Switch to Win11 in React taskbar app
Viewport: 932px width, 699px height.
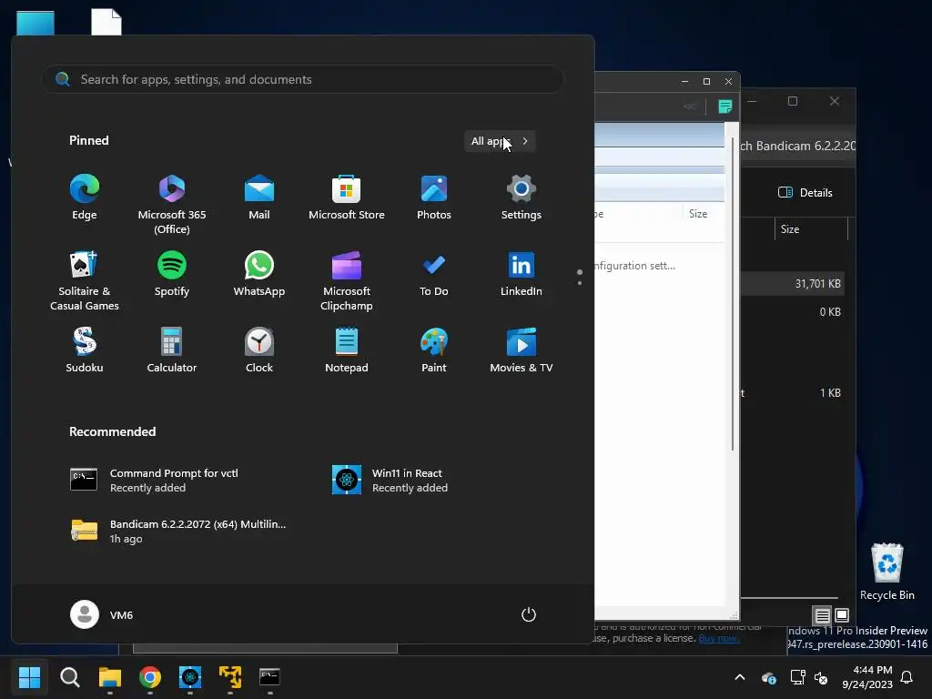tap(190, 677)
